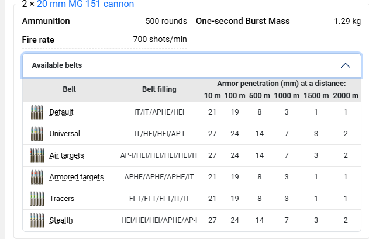Viewport: 369px width, 239px height.
Task: Click the Belt column header
Action: pos(69,89)
